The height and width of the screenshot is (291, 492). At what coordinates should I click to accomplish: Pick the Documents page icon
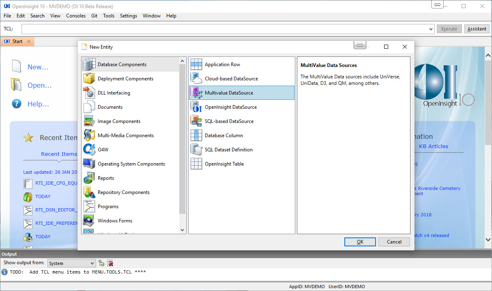(x=89, y=107)
